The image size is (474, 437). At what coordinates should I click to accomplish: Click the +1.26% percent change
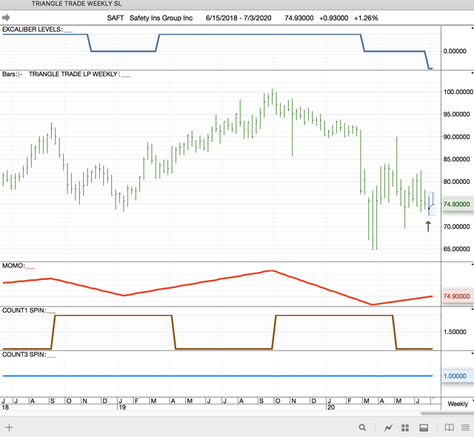pyautogui.click(x=366, y=18)
